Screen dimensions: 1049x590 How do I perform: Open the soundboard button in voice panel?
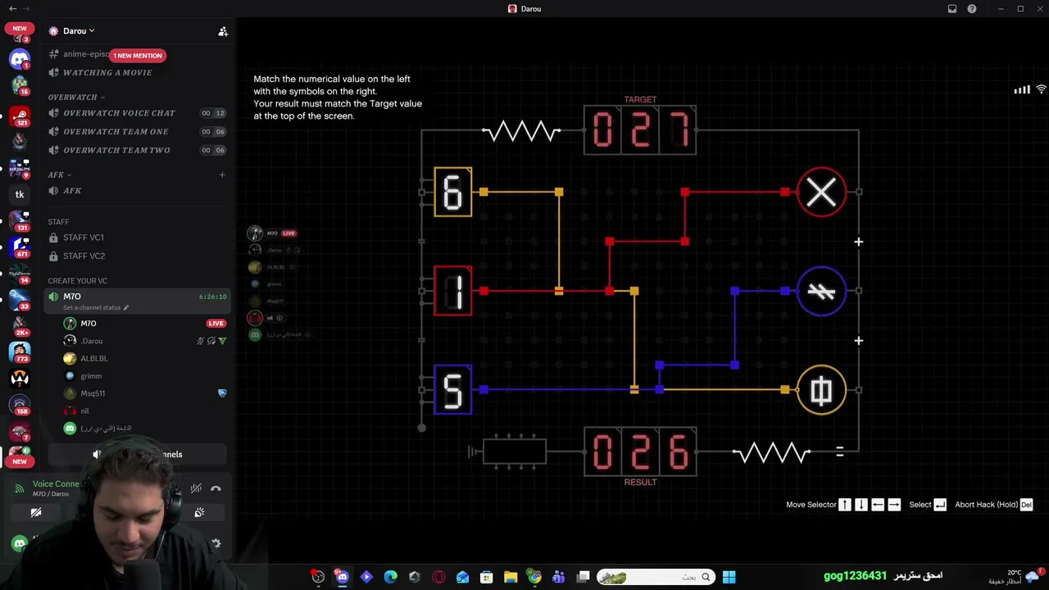tap(199, 512)
